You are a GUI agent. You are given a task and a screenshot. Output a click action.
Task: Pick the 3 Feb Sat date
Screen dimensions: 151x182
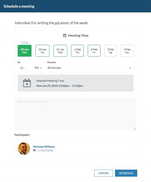[x=111, y=51]
